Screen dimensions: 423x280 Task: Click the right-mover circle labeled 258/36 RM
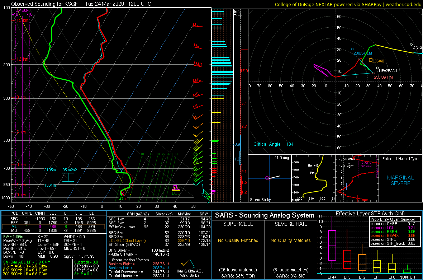(374, 73)
